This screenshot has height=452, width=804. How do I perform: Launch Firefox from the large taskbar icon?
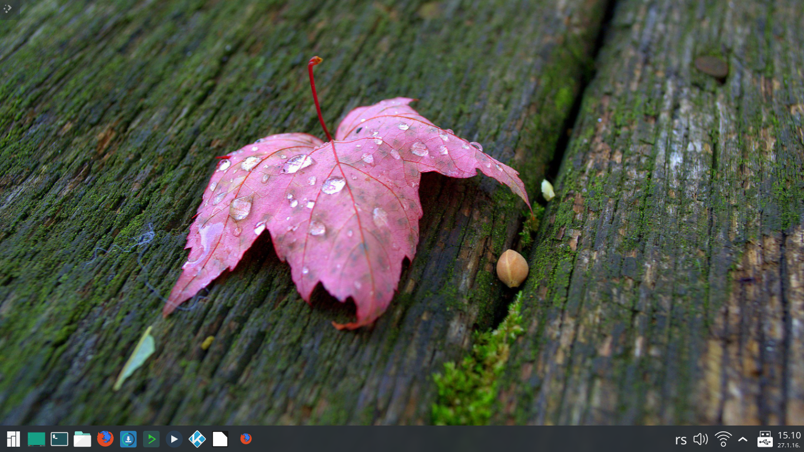point(105,438)
